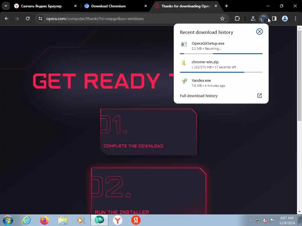
Task: Click the chrome-win.zip file name
Action: coord(205,62)
